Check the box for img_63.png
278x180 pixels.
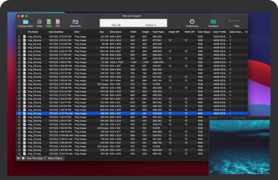coord(19,37)
